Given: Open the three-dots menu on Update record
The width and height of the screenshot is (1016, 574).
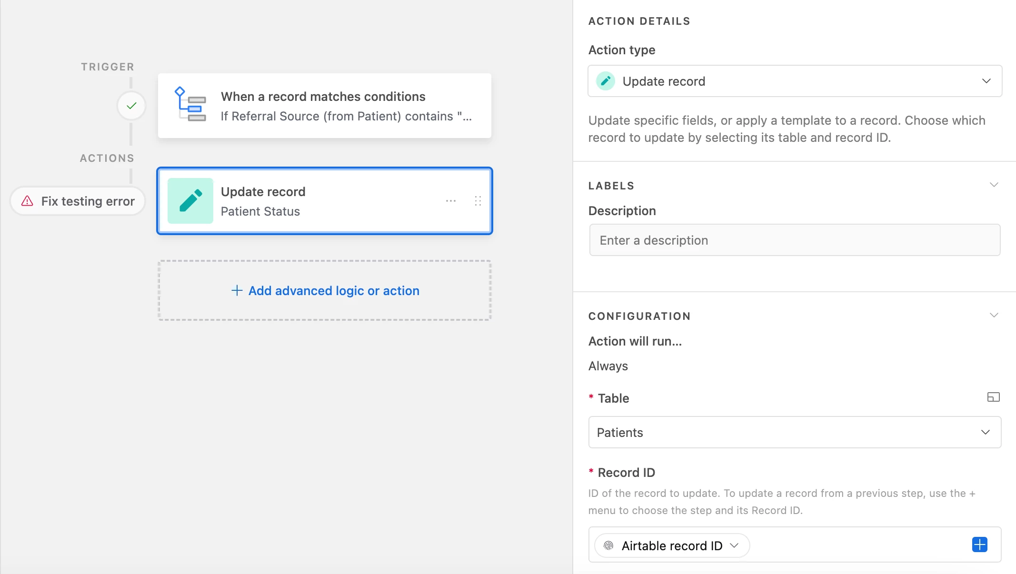Looking at the screenshot, I should [451, 201].
